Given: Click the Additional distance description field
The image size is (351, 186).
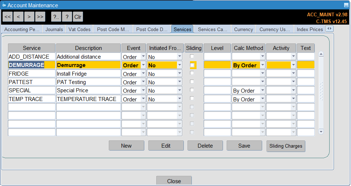Looking at the screenshot, I should (88, 56).
